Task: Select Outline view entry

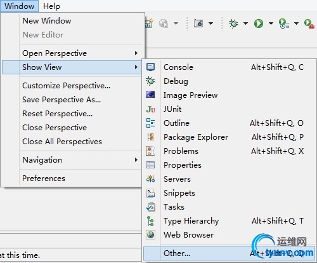Action: [x=230, y=123]
